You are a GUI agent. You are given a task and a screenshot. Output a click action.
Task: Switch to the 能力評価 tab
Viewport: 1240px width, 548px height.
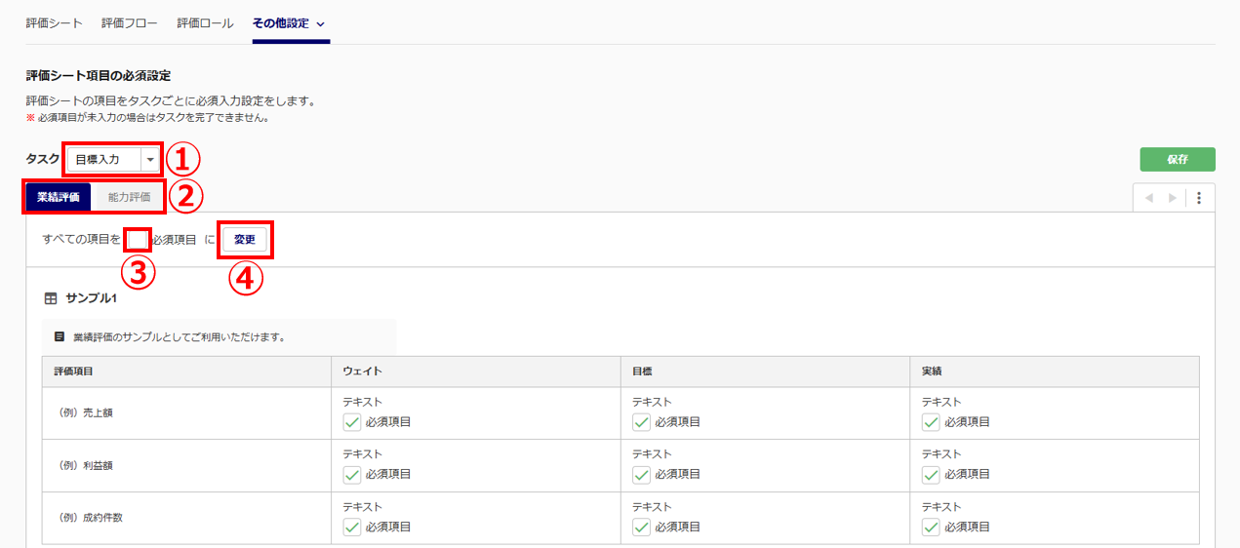(x=130, y=197)
